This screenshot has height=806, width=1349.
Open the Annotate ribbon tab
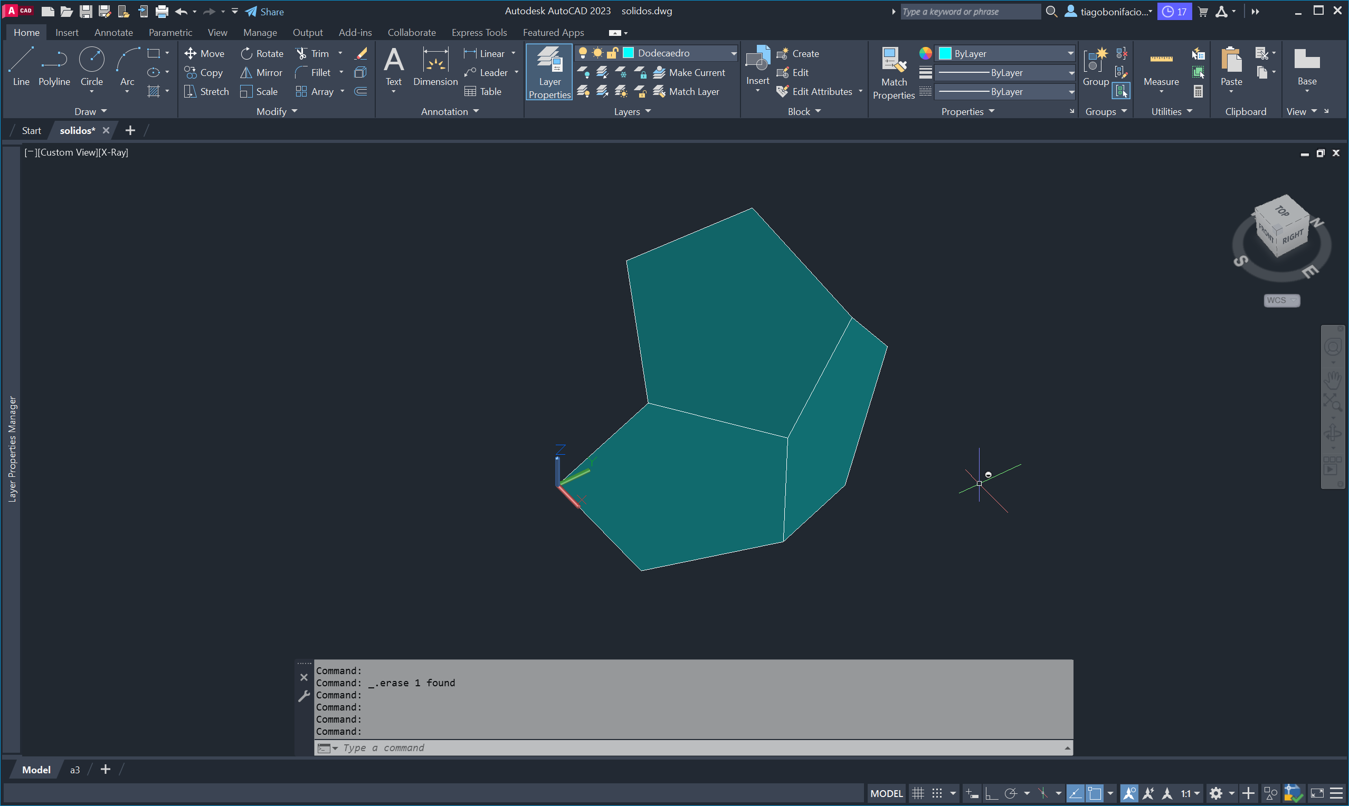[x=113, y=33]
